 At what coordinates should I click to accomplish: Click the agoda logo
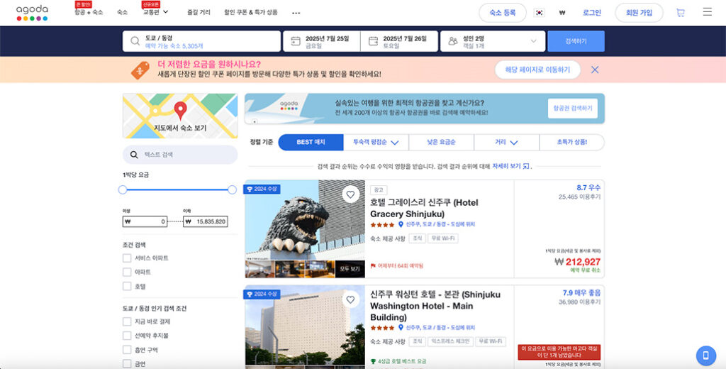click(x=32, y=13)
